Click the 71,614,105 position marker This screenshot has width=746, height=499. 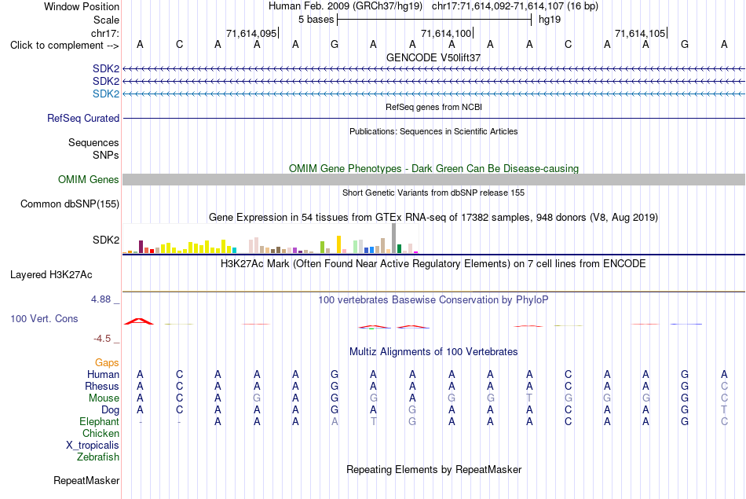coord(640,33)
